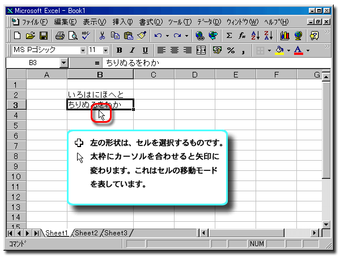The width and height of the screenshot is (340, 258).
Task: Go to first sheet tab arrow
Action: tap(10, 233)
